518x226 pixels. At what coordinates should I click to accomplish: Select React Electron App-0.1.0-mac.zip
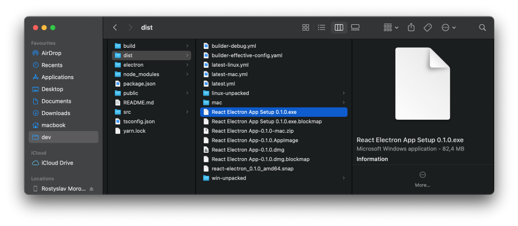point(274,131)
